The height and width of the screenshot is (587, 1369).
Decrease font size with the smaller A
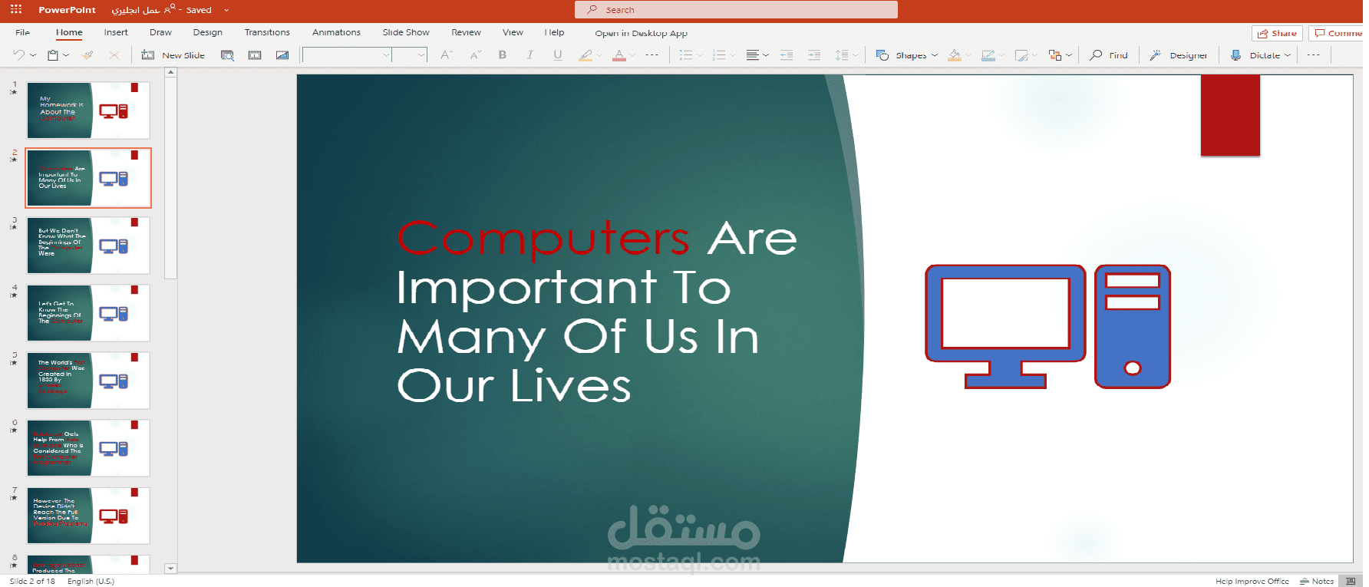[x=476, y=55]
